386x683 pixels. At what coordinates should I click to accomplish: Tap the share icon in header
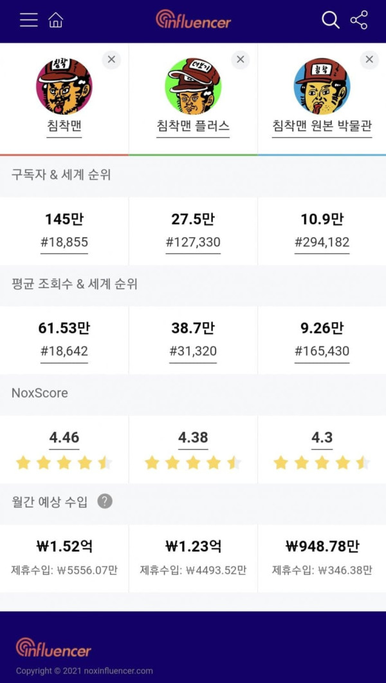coord(359,20)
